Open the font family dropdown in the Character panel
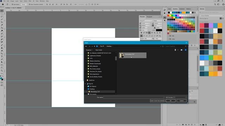Image resolution: width=225 pixels, height=126 pixels. pos(146,21)
